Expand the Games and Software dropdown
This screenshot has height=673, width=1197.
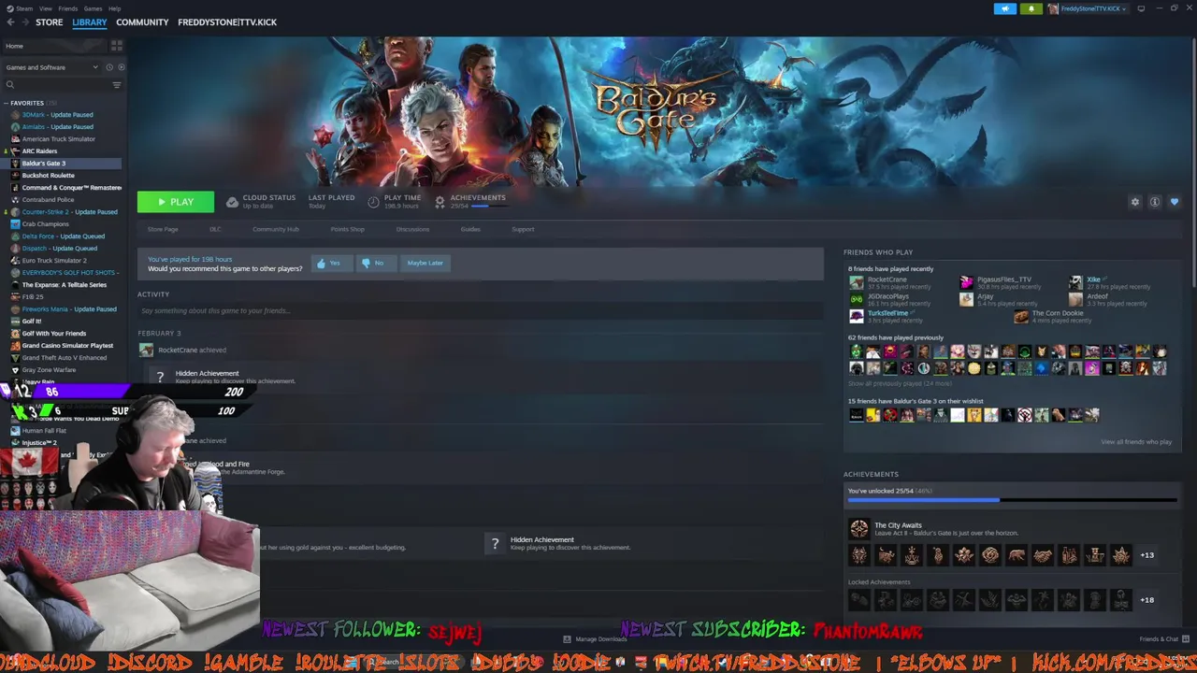point(51,67)
